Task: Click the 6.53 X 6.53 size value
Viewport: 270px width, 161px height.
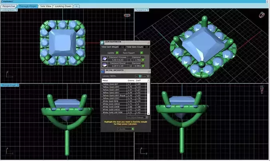Action: 118,60
